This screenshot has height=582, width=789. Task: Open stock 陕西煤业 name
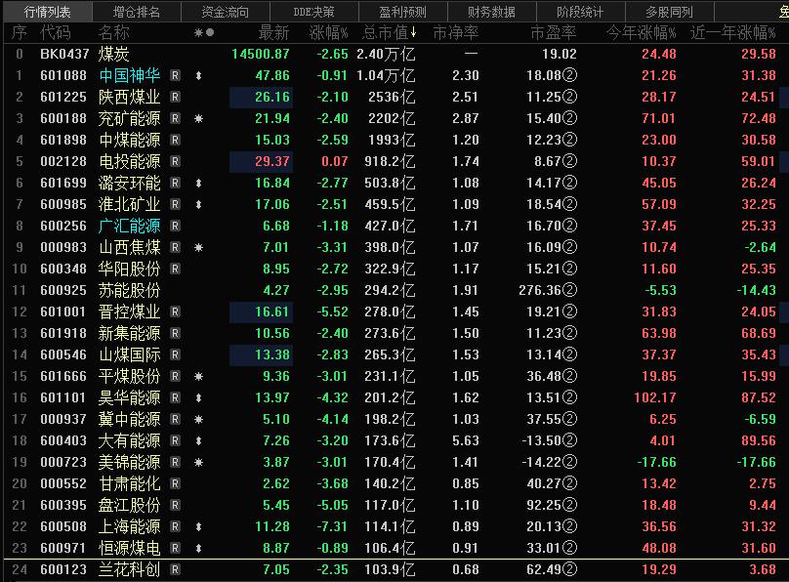[x=130, y=97]
